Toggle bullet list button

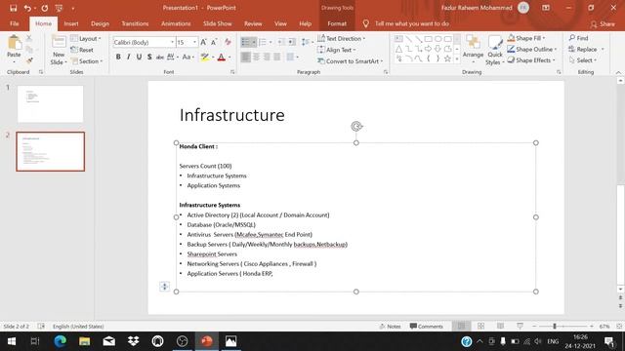tap(245, 42)
